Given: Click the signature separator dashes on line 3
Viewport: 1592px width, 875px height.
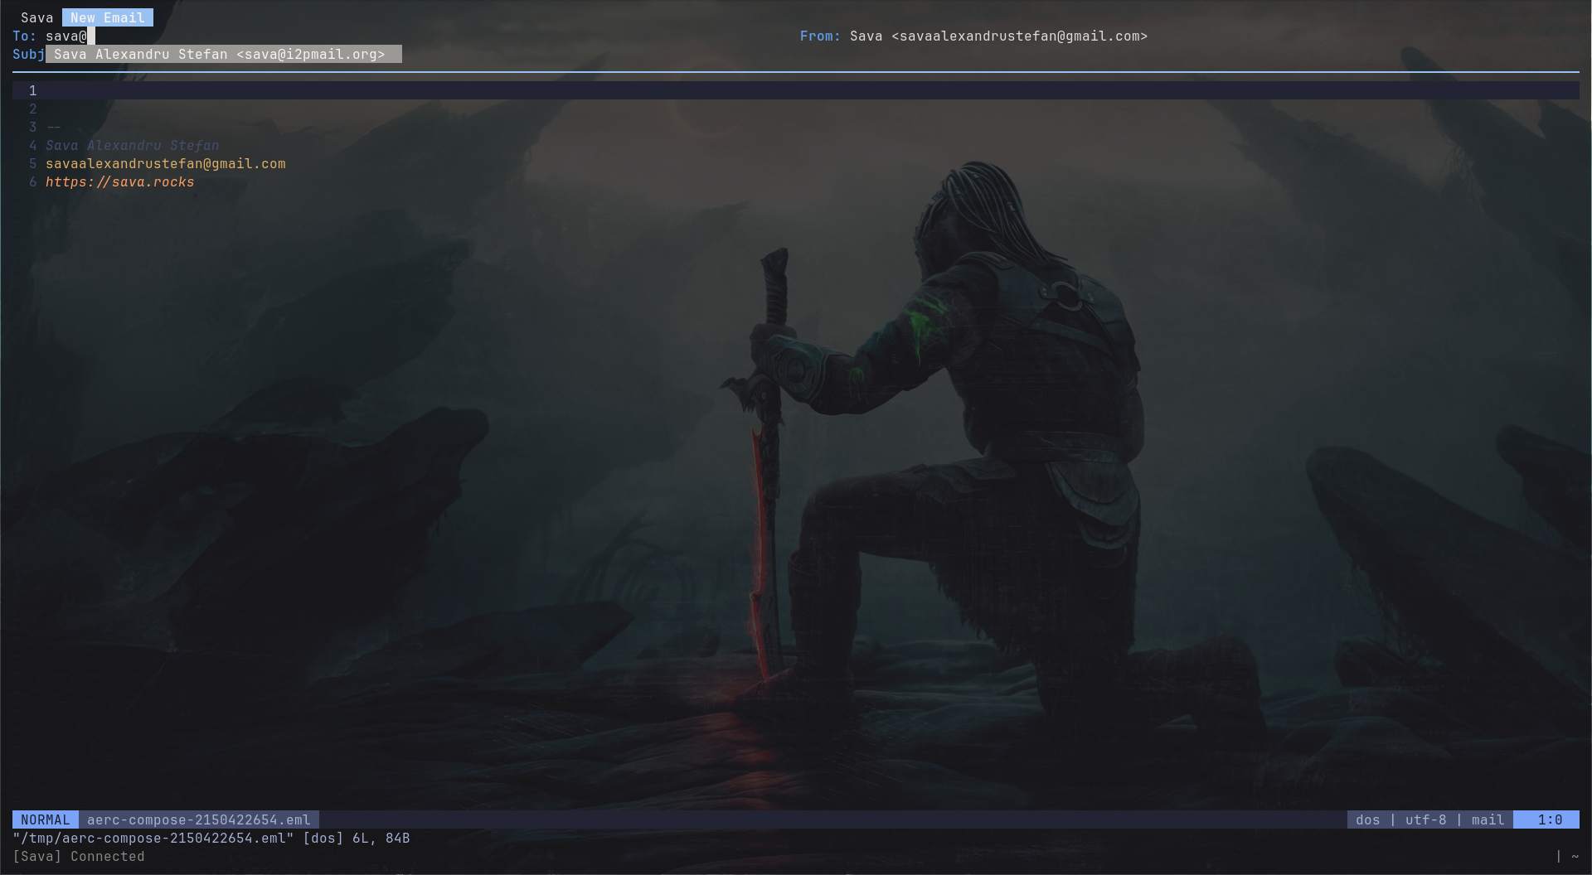Looking at the screenshot, I should tap(53, 127).
